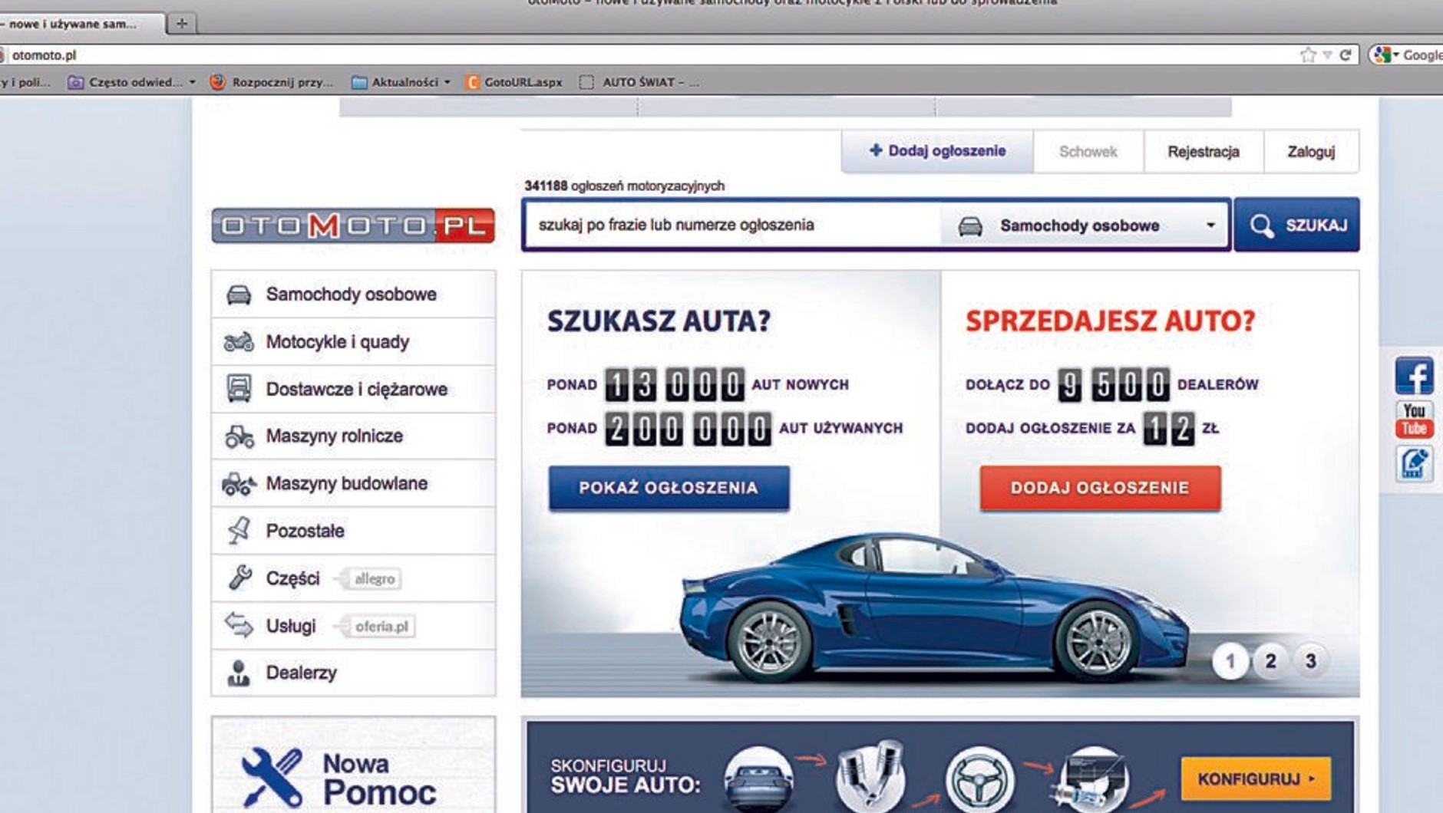Viewport: 1443px width, 813px height.
Task: Select banner slide 1 indicator
Action: point(1230,660)
